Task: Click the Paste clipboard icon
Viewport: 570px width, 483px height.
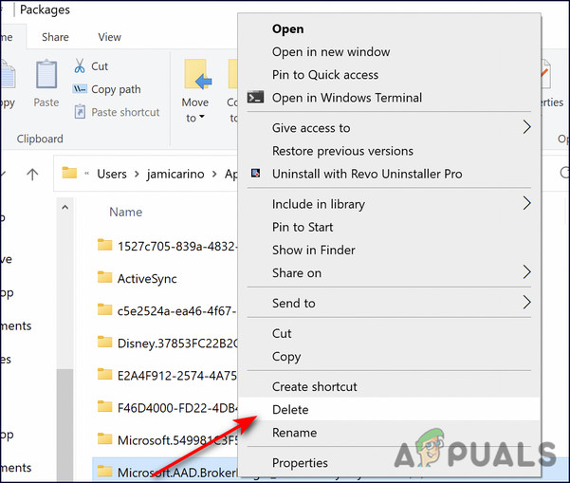Action: pyautogui.click(x=46, y=75)
